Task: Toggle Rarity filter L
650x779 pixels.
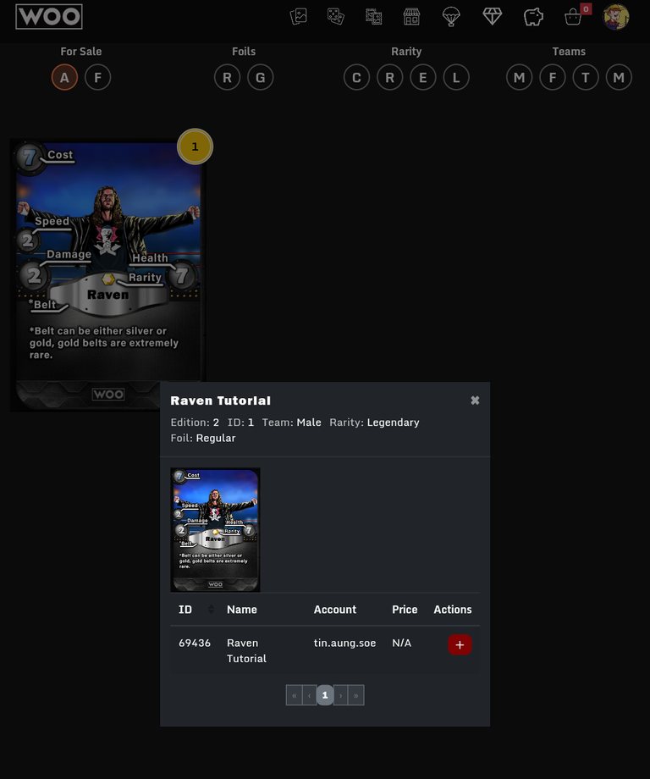Action: point(456,78)
